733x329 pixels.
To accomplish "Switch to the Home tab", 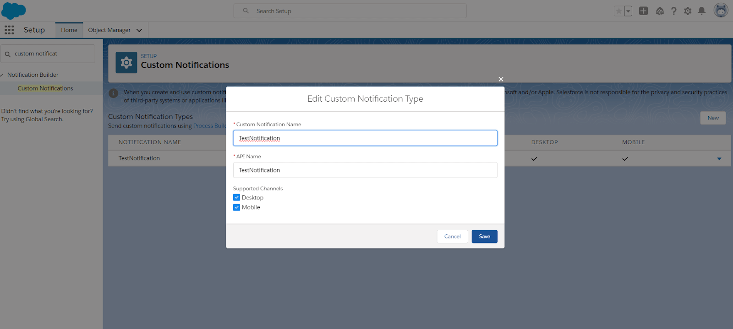I will [x=69, y=30].
